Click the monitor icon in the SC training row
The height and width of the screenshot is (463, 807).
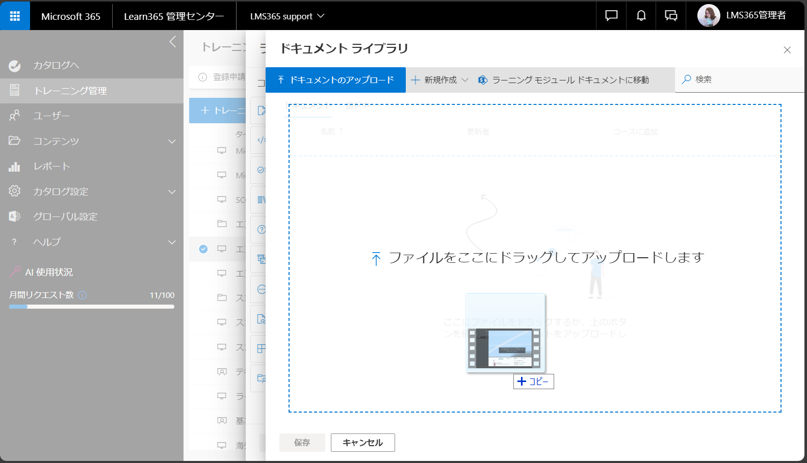222,200
